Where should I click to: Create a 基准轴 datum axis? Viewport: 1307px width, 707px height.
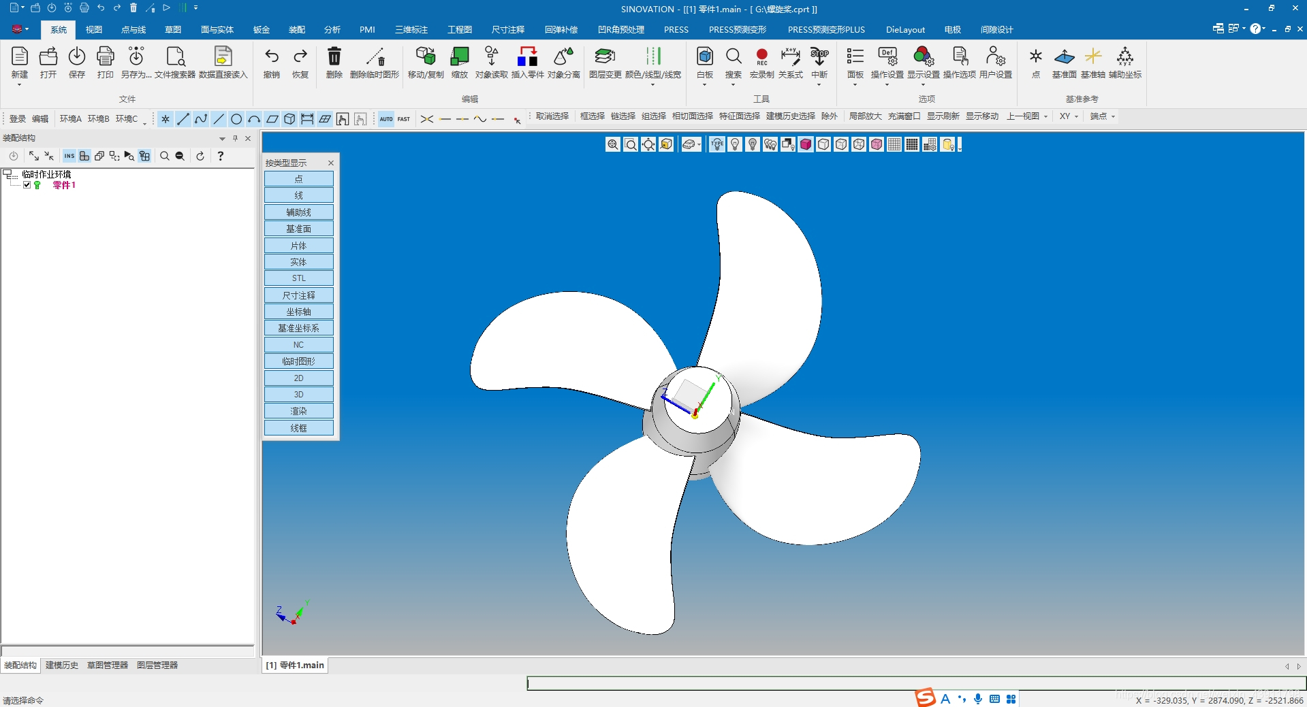click(1093, 56)
